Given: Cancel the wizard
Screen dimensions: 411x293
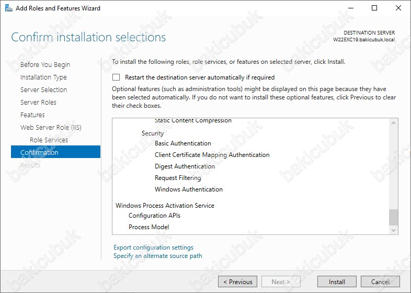Looking at the screenshot, I should [x=380, y=281].
